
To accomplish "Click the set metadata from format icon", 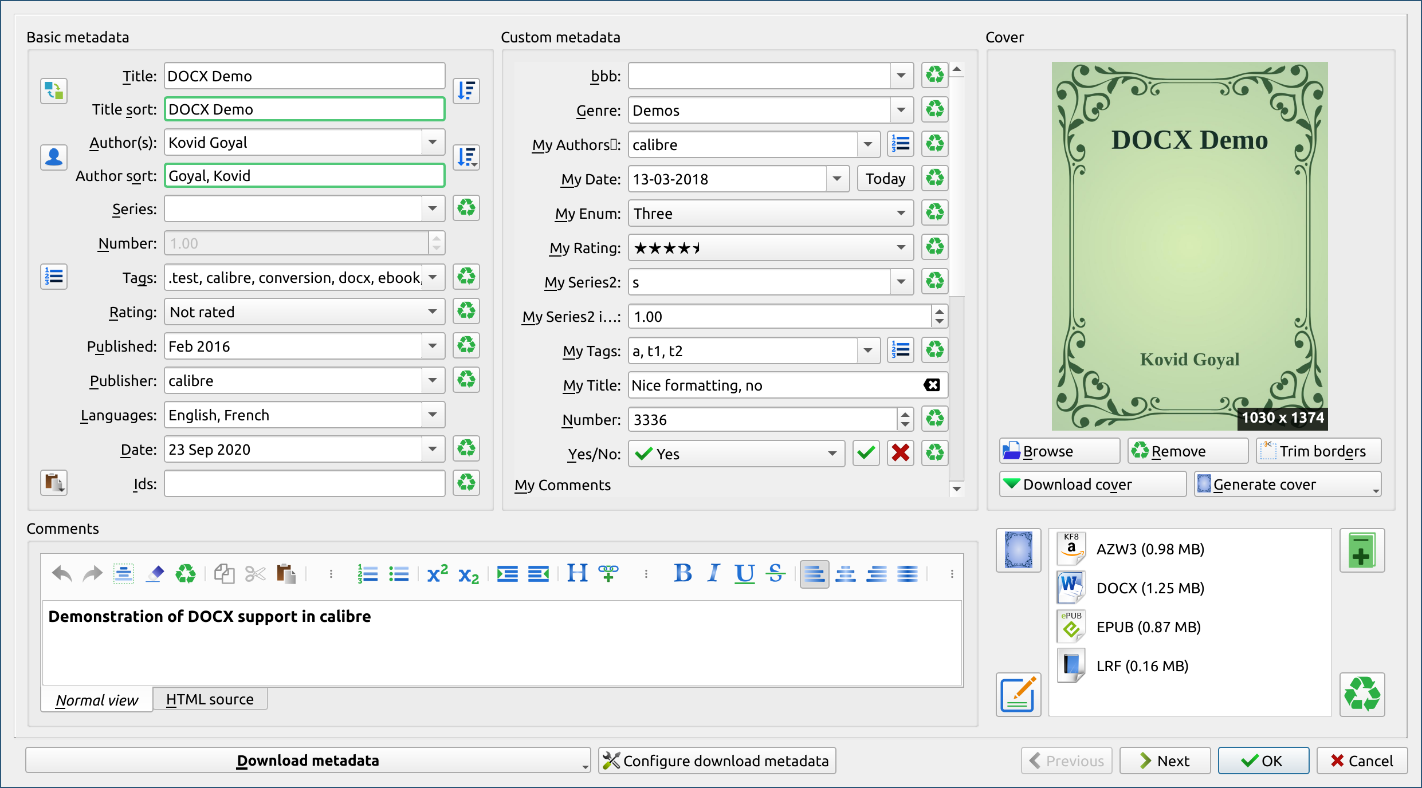I will (1018, 694).
